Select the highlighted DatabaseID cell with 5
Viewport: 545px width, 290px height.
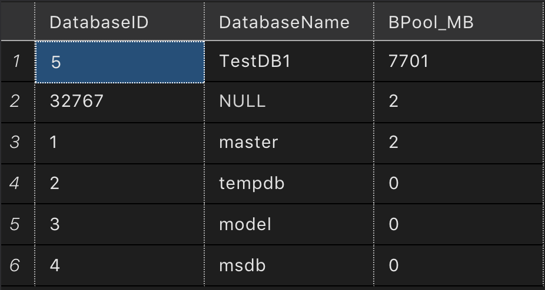point(119,62)
